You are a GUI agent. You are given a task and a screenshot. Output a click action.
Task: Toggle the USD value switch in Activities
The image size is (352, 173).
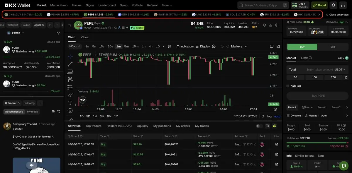pos(259,126)
